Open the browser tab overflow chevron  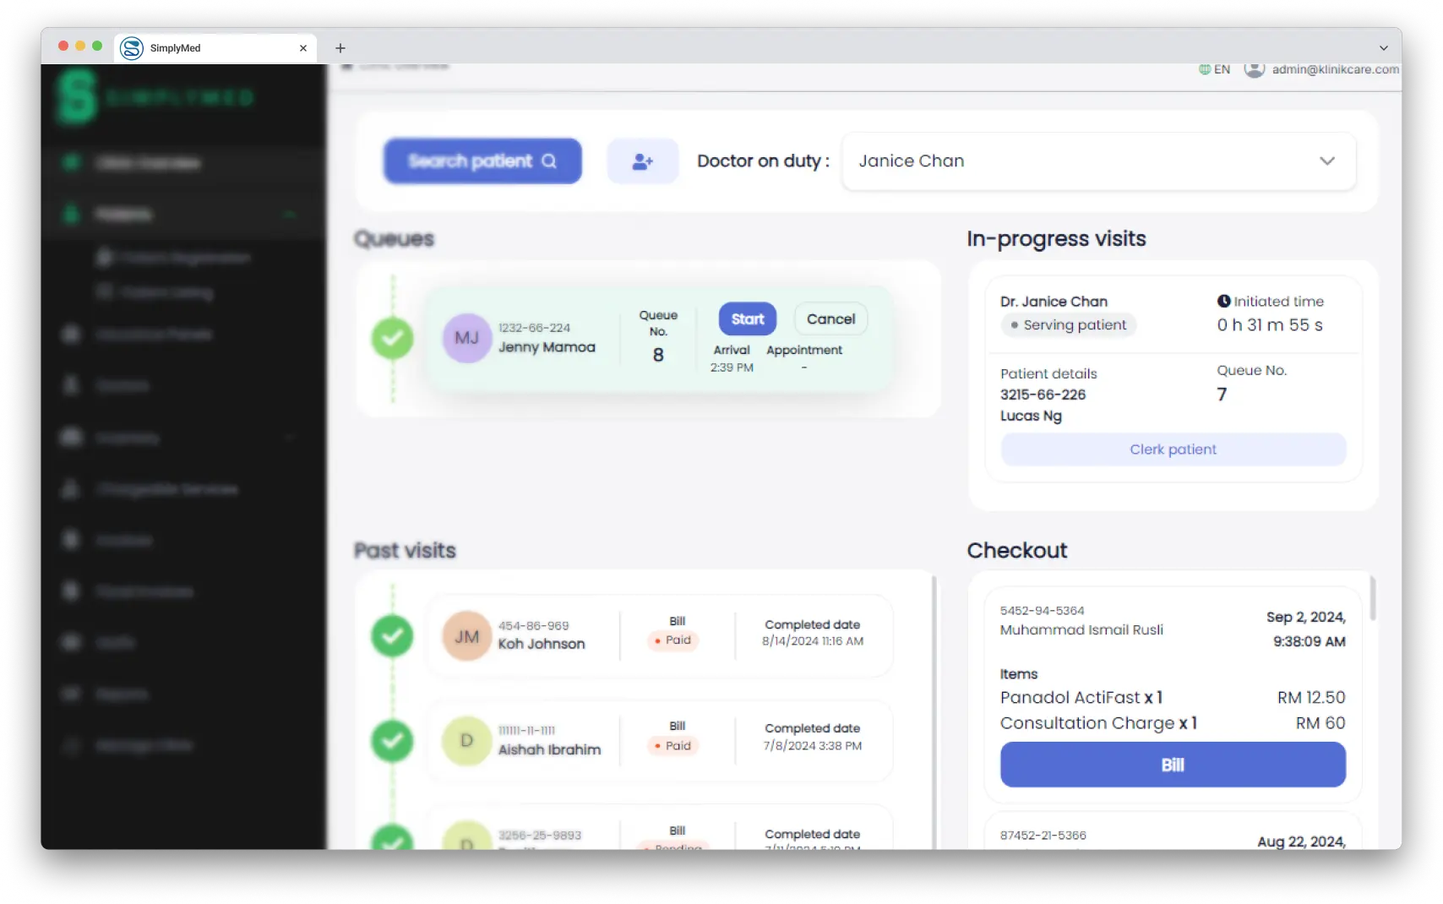pyautogui.click(x=1383, y=48)
